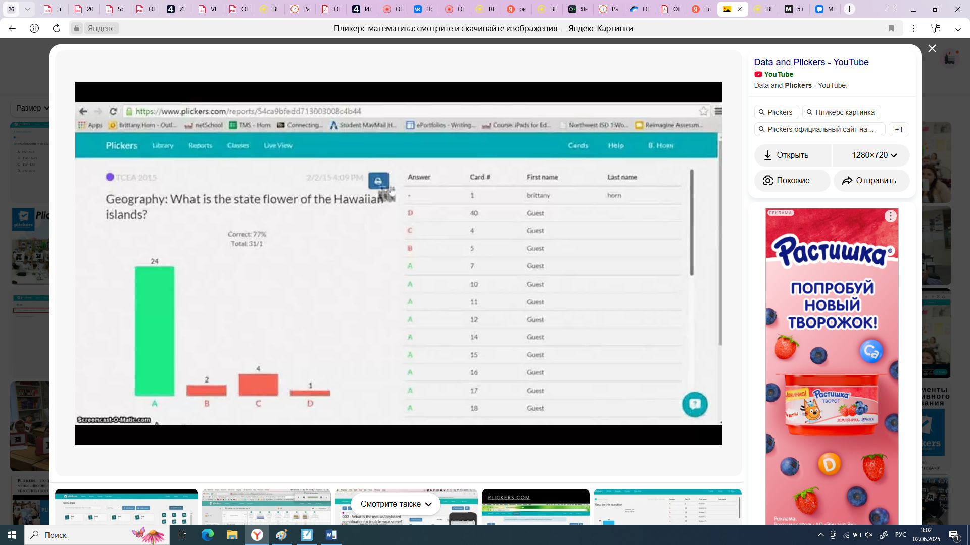Open the browser hamburger menu

[x=891, y=9]
